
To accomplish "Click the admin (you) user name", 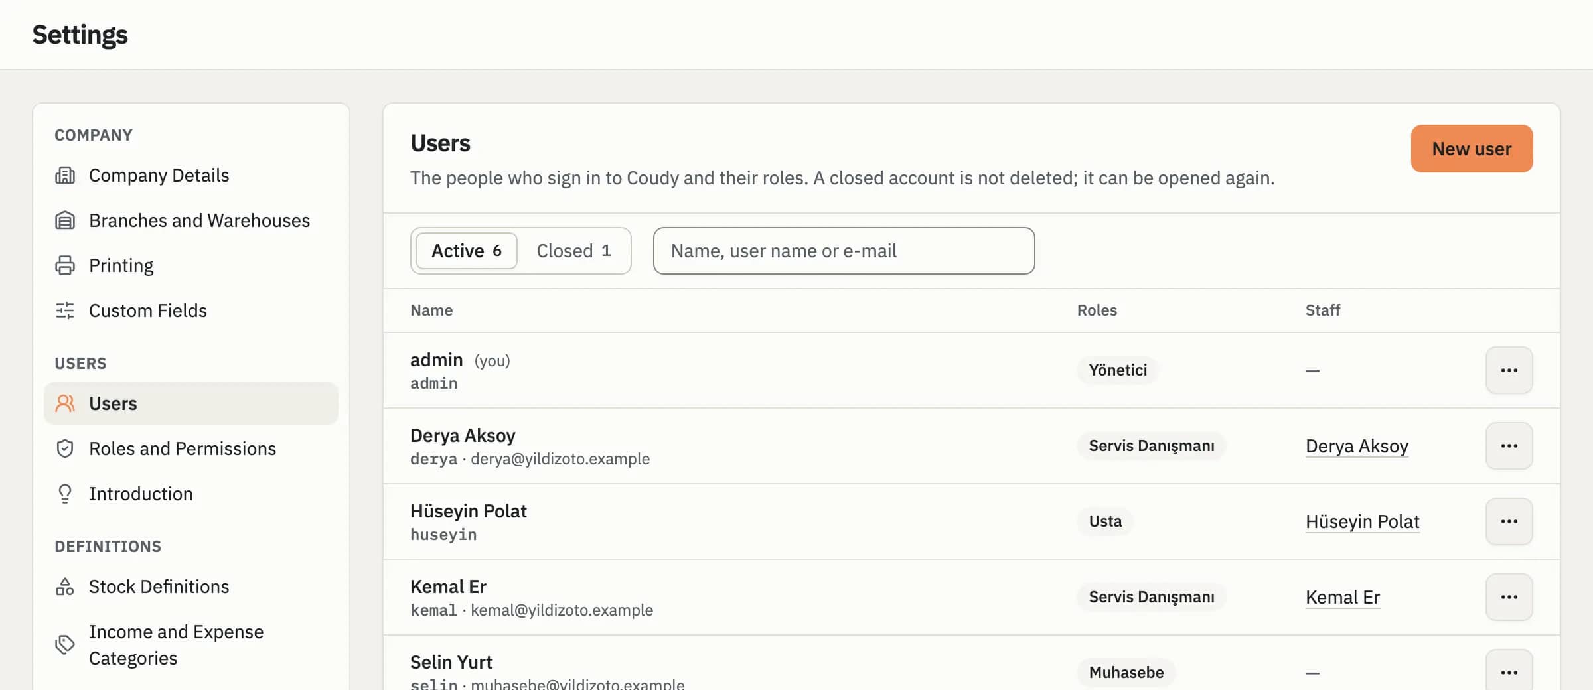I will coord(437,360).
